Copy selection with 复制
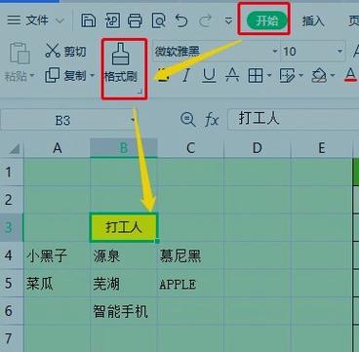Screen dimensions: 359x352 point(66,76)
